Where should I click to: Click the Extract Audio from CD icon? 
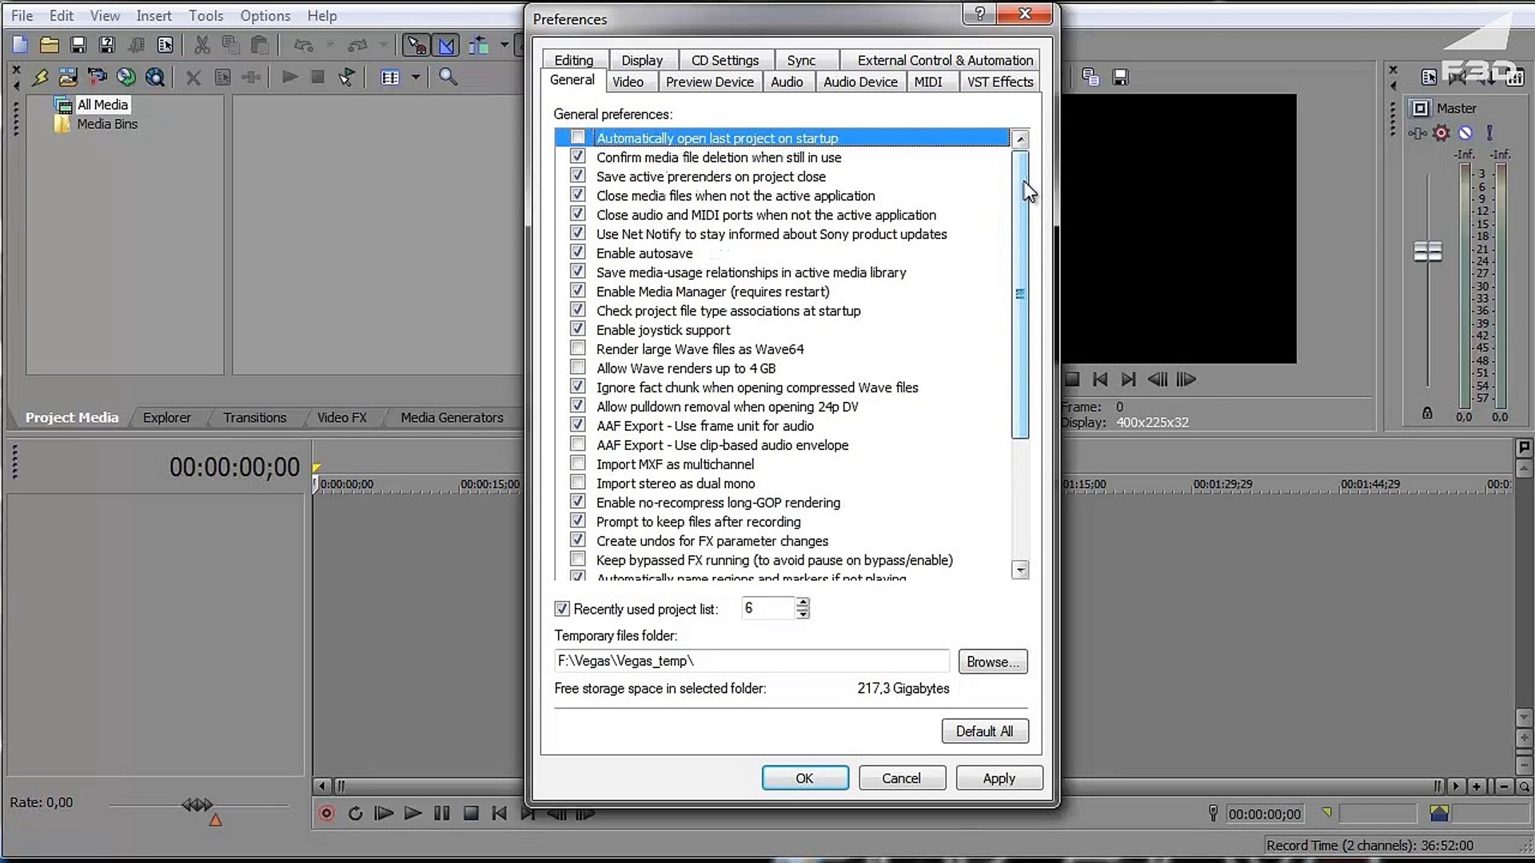click(126, 77)
